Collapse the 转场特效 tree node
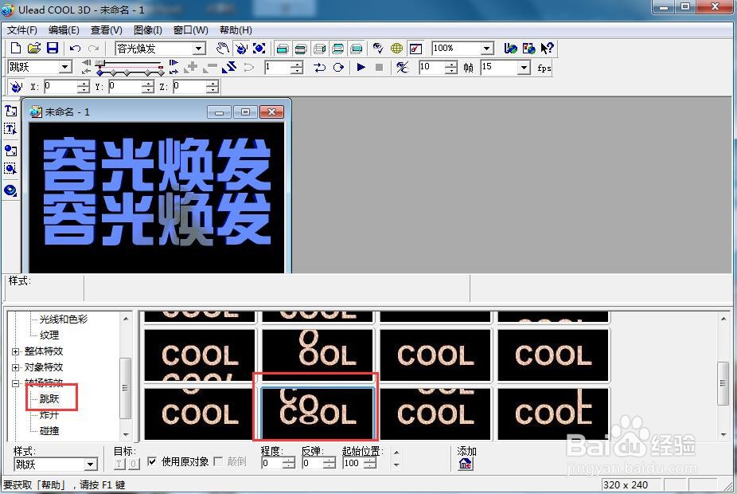737x494 pixels. pos(15,383)
